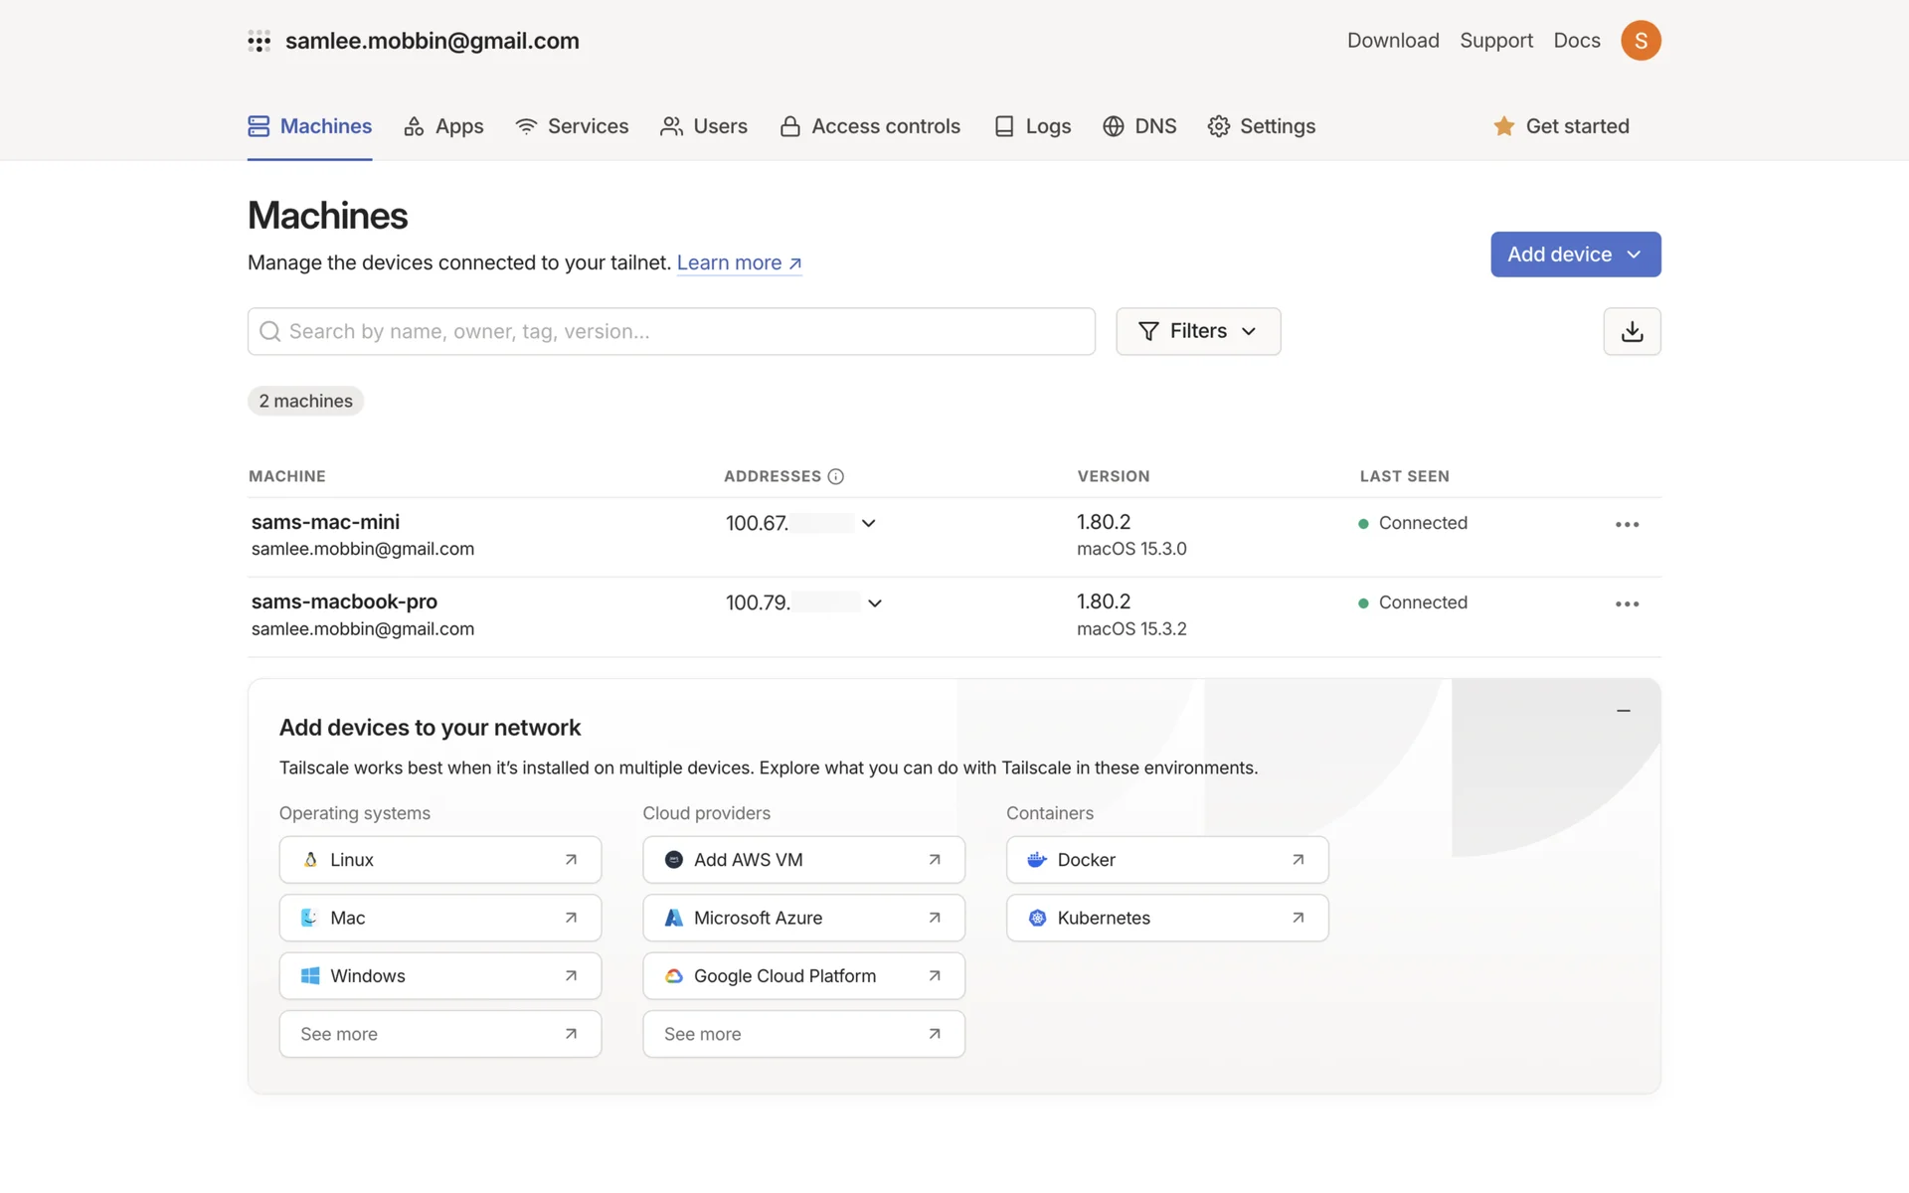Collapse the Add devices panel
This screenshot has height=1193, width=1909.
coord(1623,711)
